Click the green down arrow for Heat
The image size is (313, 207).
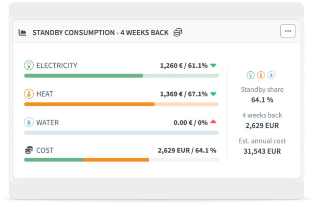coord(214,94)
